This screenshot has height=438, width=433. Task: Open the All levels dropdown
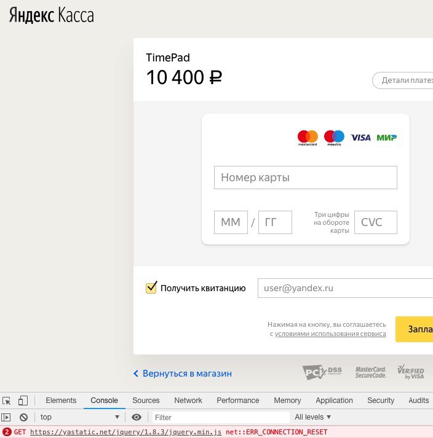coord(312,417)
